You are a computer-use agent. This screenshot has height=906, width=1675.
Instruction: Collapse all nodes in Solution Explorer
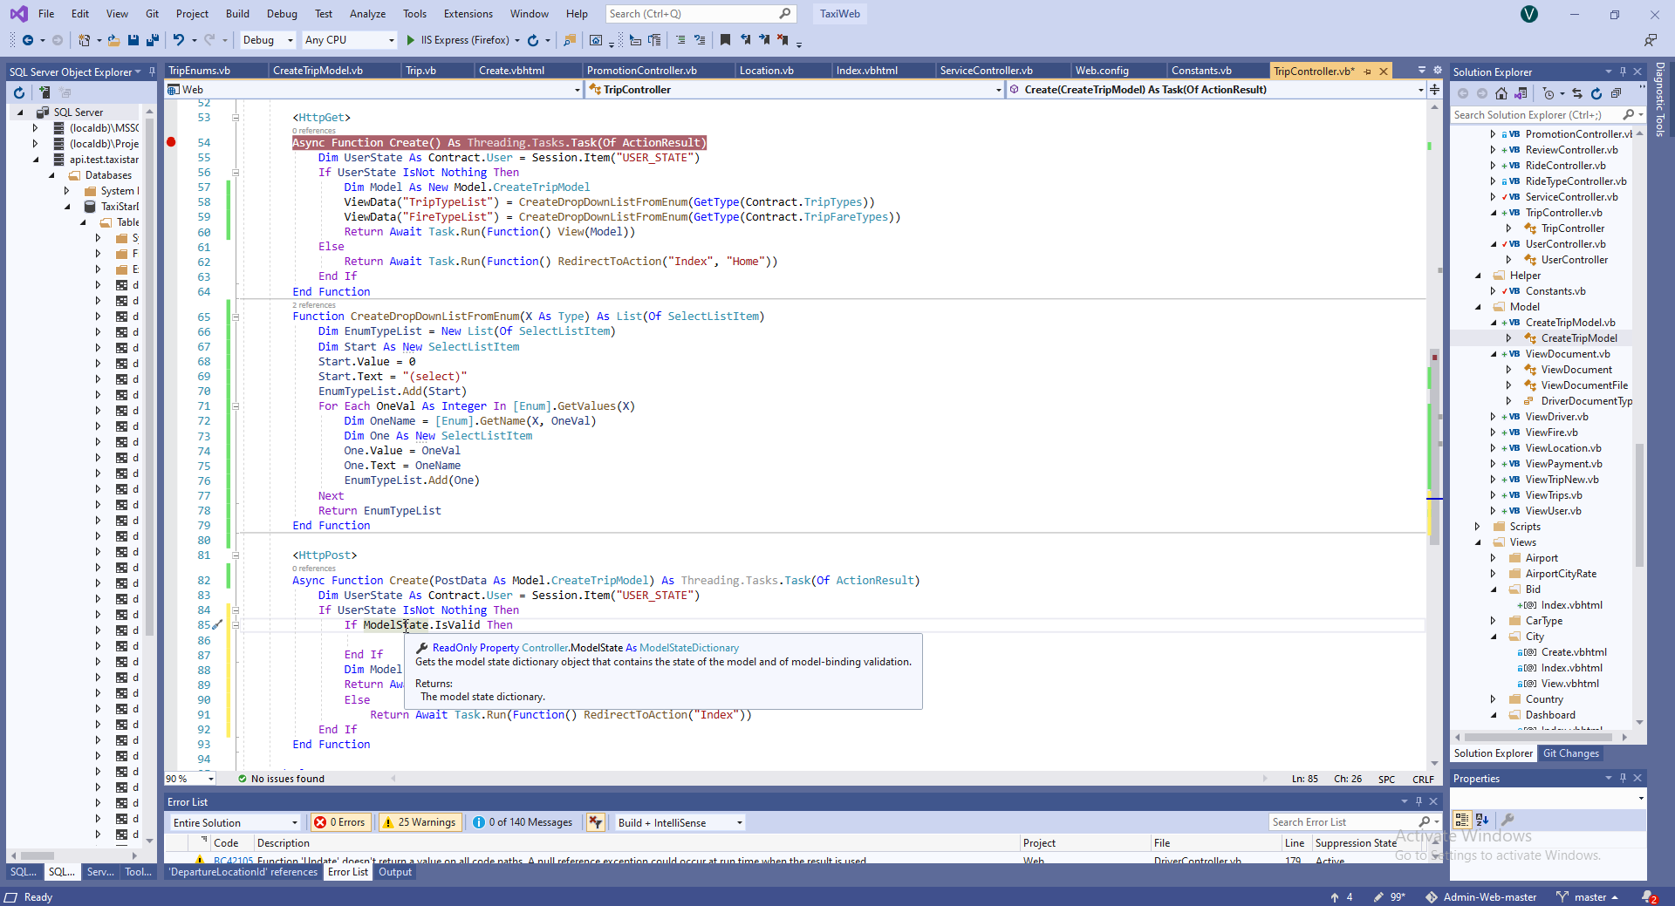click(x=1616, y=93)
